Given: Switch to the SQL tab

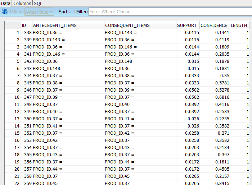Looking at the screenshot, I should click(x=38, y=3).
